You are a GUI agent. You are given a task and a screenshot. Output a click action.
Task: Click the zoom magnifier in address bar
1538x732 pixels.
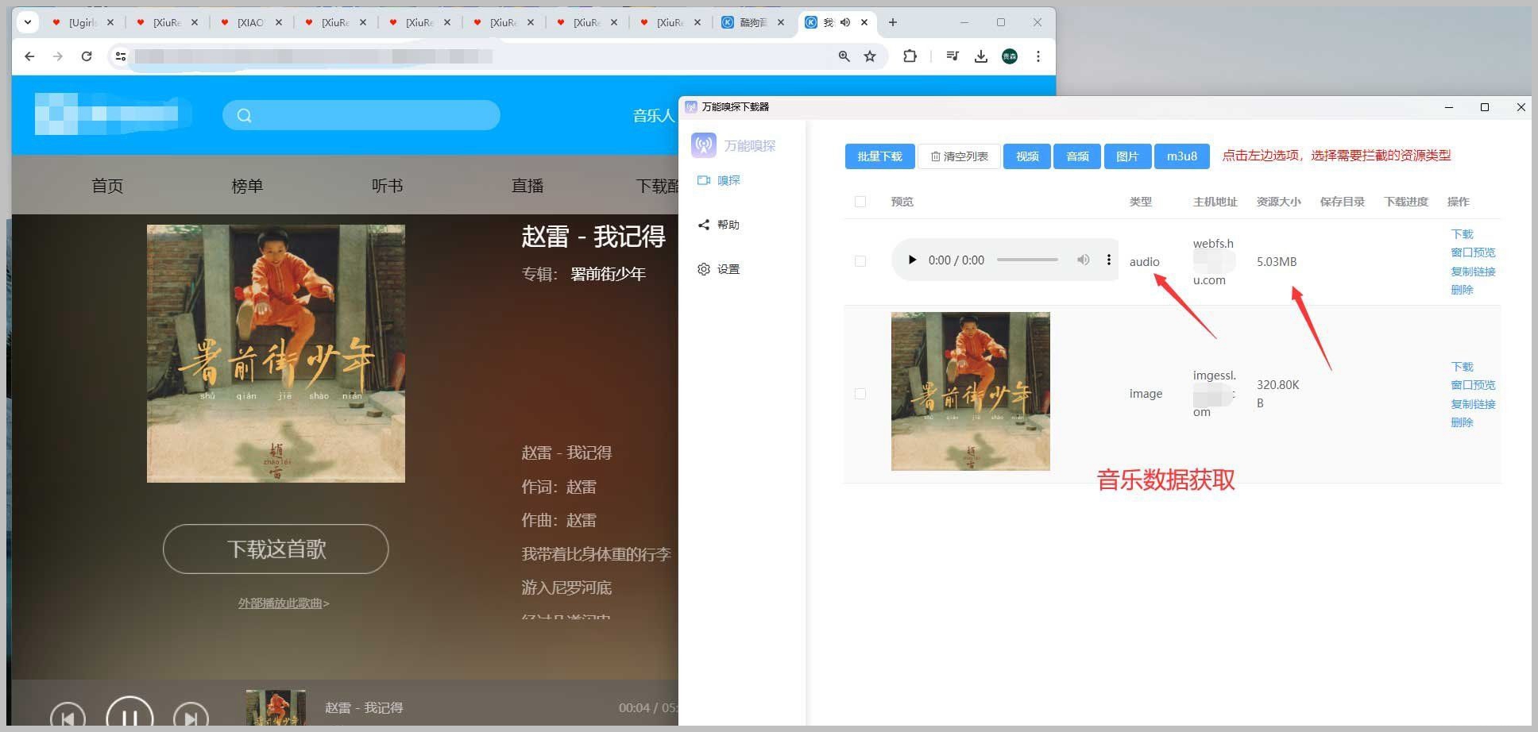pyautogui.click(x=844, y=56)
